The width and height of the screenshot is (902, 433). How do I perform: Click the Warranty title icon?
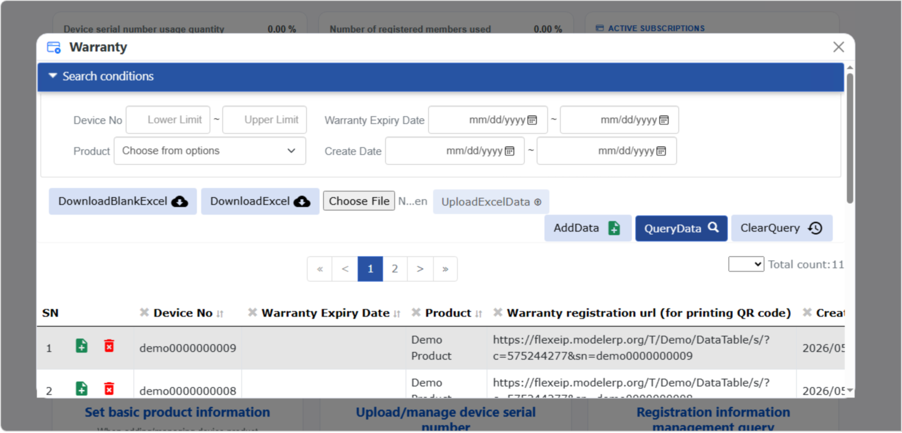point(54,47)
